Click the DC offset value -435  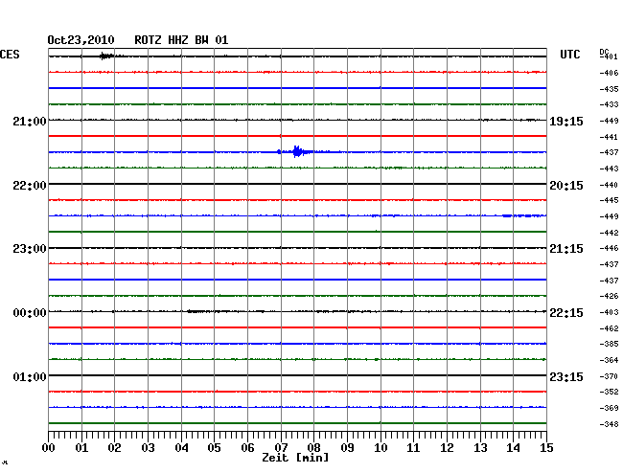[x=609, y=89]
